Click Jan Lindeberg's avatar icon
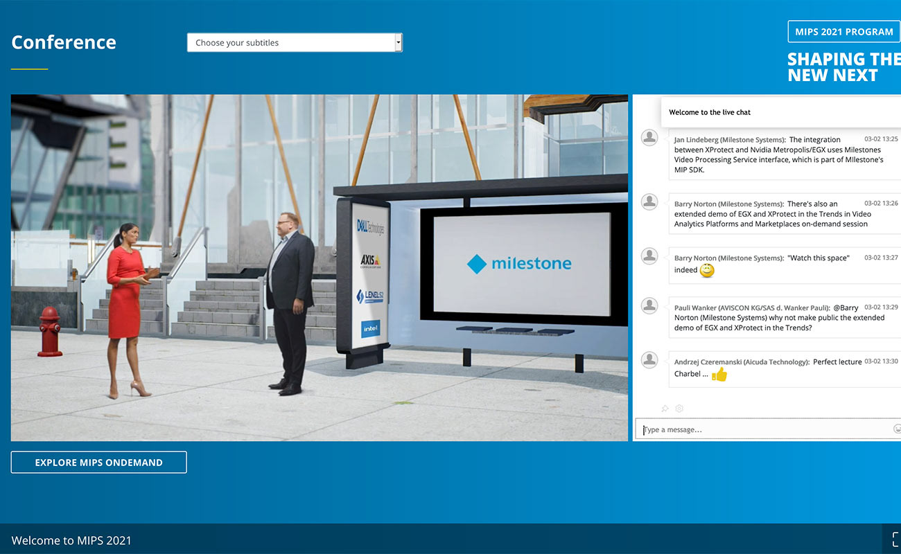The image size is (901, 554). coord(649,137)
